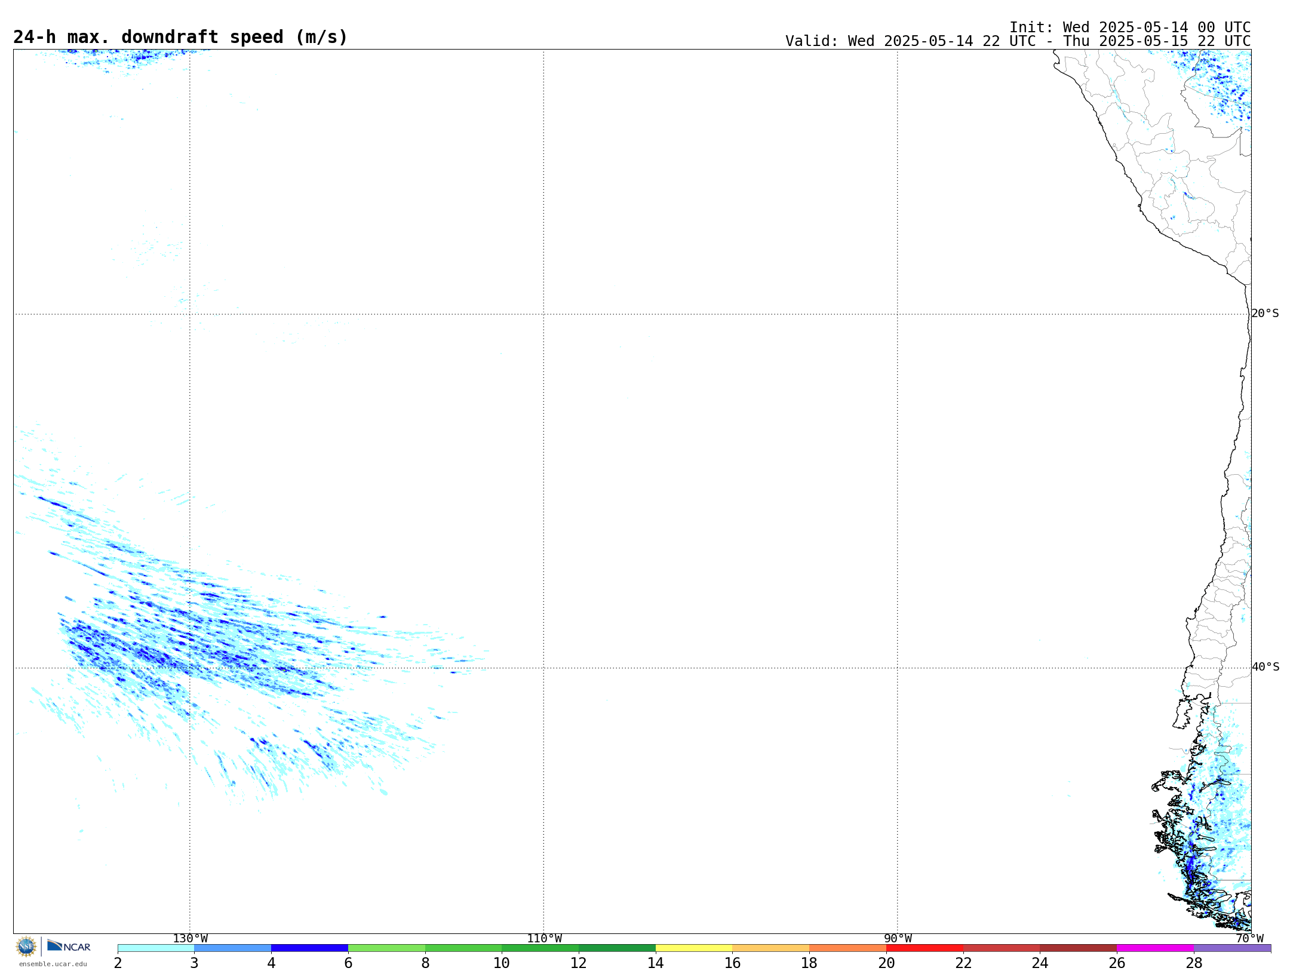Viewport: 1290px width, 971px height.
Task: Click the NSF logo
Action: click(26, 947)
